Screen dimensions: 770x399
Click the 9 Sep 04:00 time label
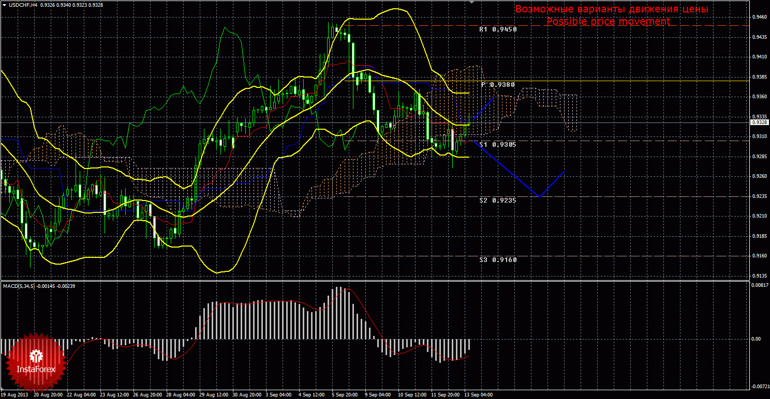pyautogui.click(x=378, y=395)
